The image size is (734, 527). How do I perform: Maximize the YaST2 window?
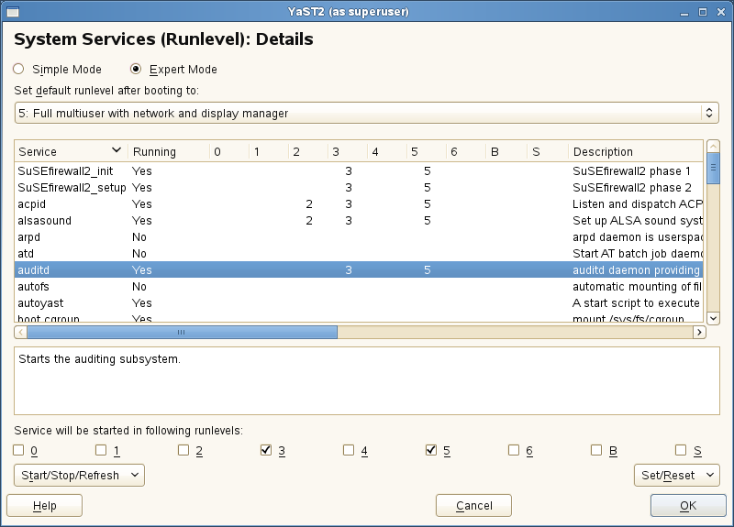(x=703, y=12)
